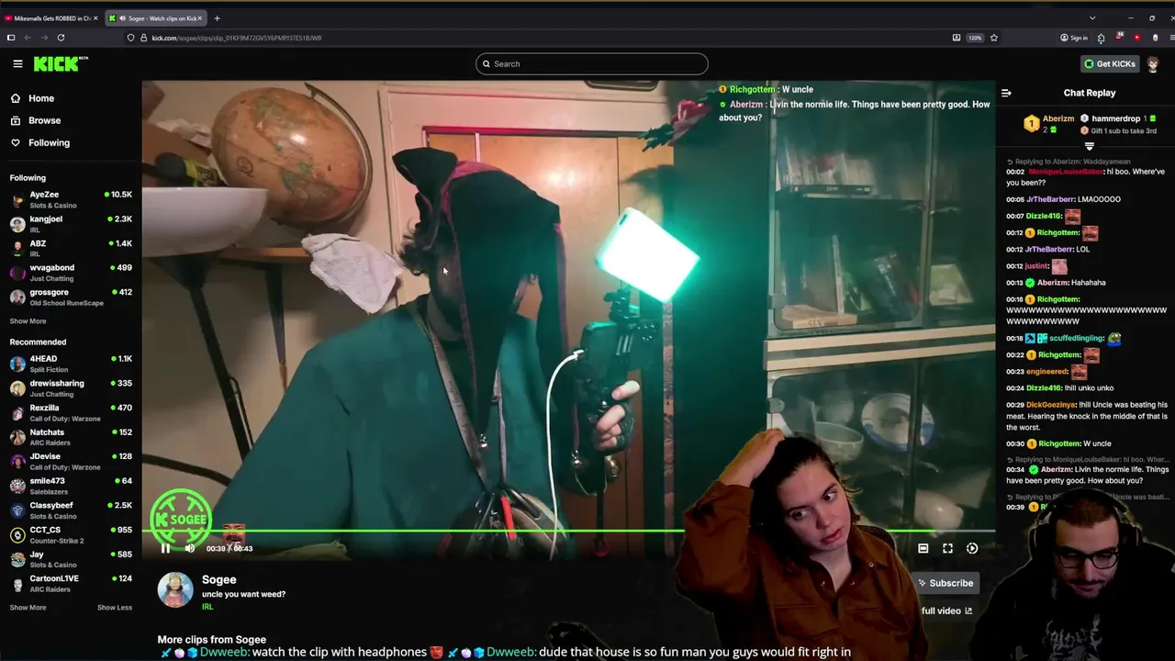Image resolution: width=1175 pixels, height=661 pixels.
Task: Toggle theater mode on the player
Action: pyautogui.click(x=923, y=548)
